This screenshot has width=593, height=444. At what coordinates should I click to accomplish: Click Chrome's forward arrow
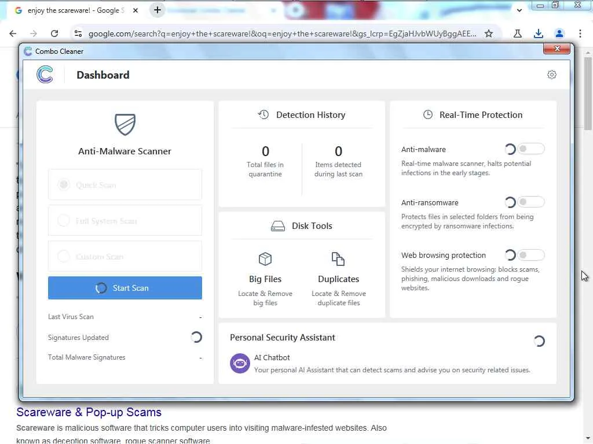[34, 34]
